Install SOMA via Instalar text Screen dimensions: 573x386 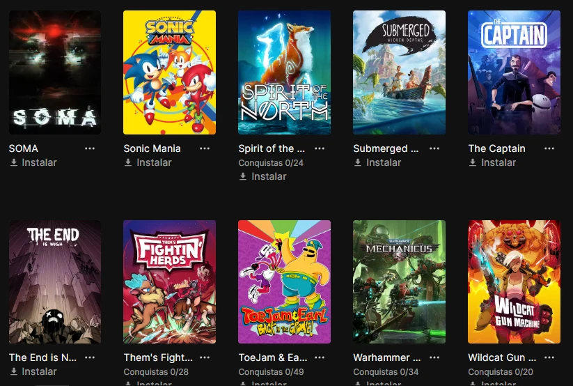pos(39,162)
